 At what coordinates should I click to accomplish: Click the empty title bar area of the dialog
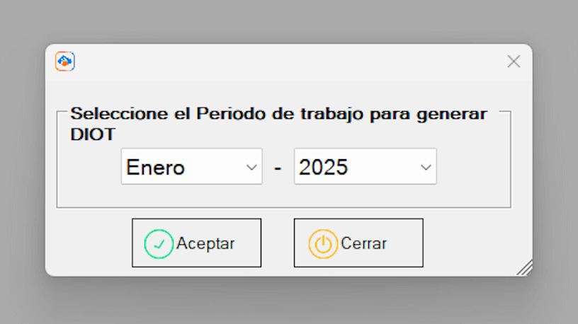(283, 62)
